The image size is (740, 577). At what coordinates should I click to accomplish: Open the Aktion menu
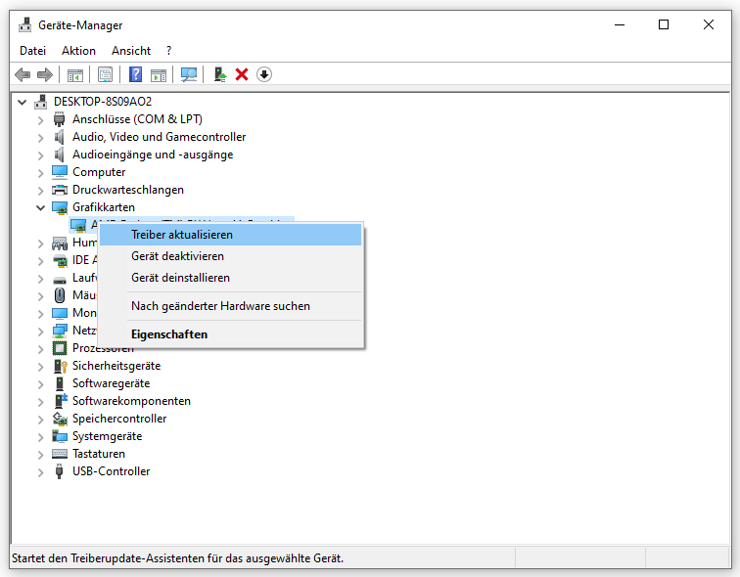click(x=78, y=51)
